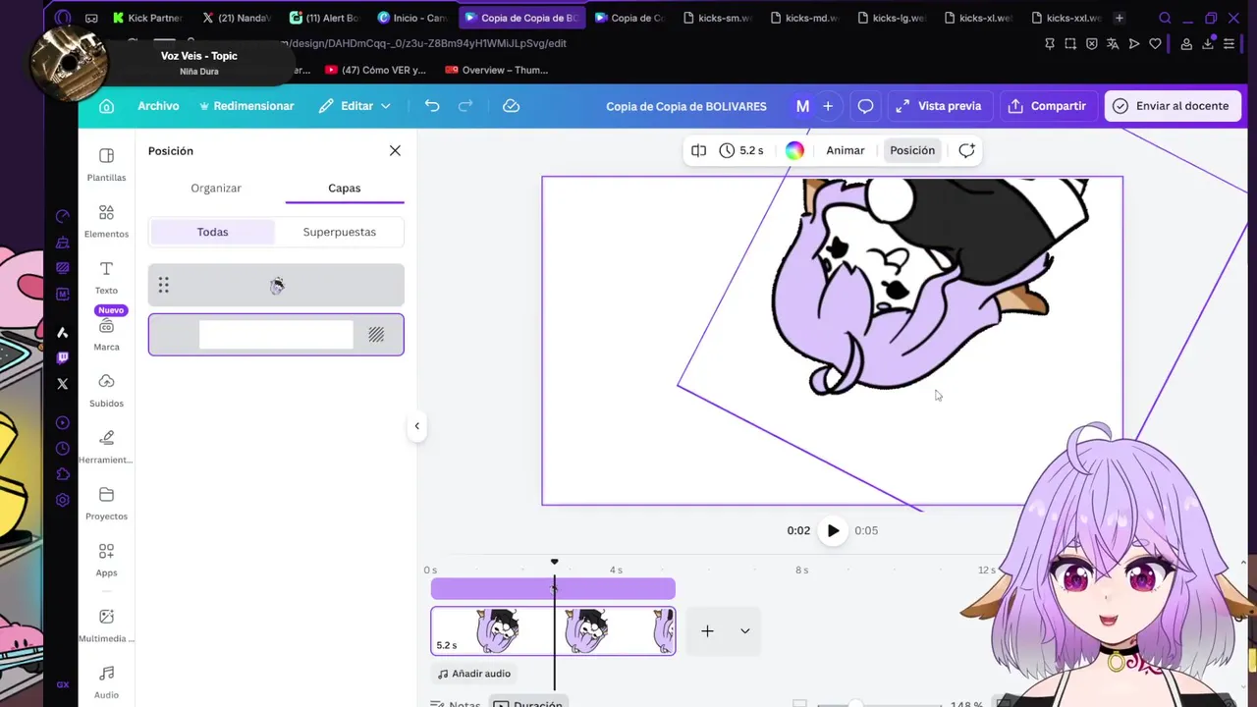Click the playhead marker on timeline
The height and width of the screenshot is (707, 1257).
tap(554, 563)
